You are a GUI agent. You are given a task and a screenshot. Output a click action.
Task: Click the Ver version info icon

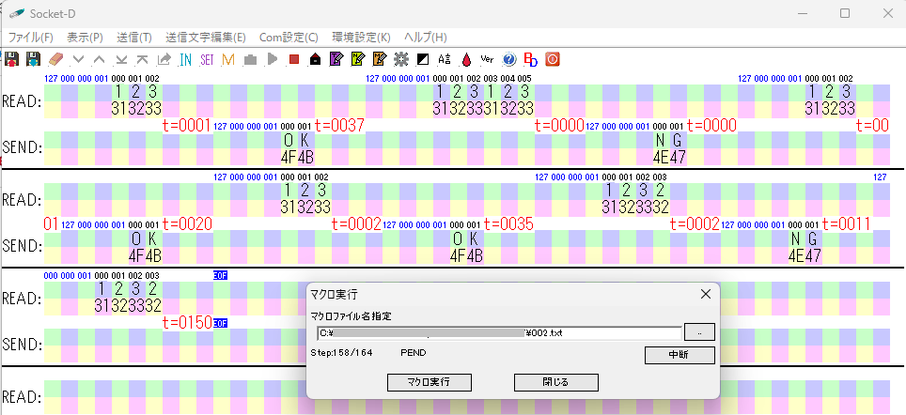pyautogui.click(x=487, y=59)
